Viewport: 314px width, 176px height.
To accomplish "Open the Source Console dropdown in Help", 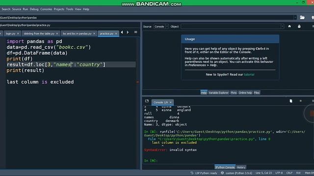I will (x=161, y=26).
